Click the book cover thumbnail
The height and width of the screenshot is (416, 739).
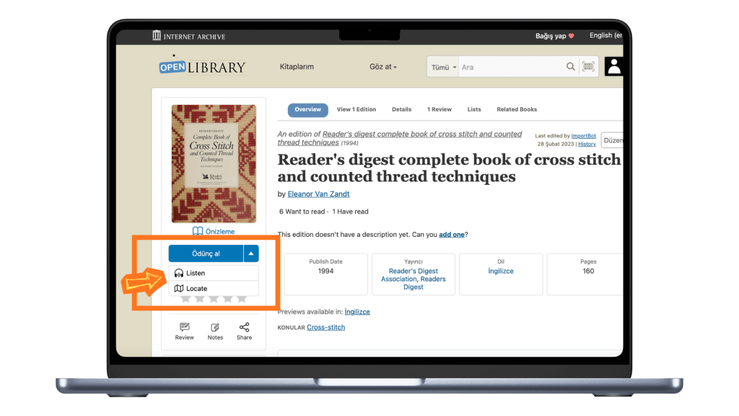(214, 163)
